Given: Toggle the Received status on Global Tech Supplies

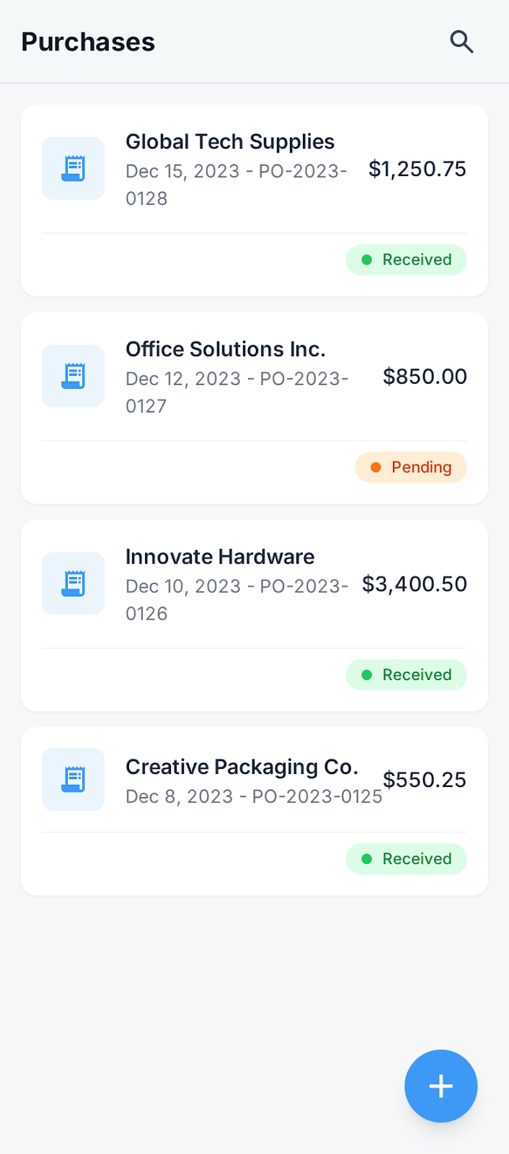Looking at the screenshot, I should click(x=407, y=260).
